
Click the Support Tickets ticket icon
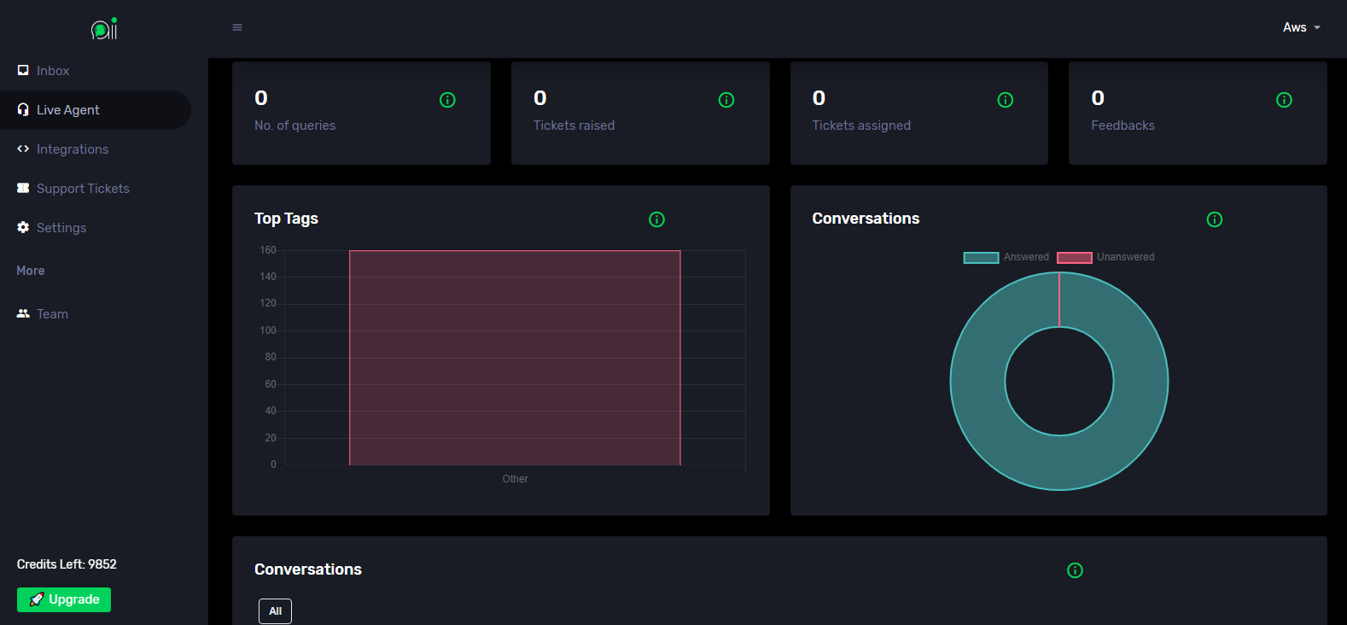pyautogui.click(x=23, y=188)
